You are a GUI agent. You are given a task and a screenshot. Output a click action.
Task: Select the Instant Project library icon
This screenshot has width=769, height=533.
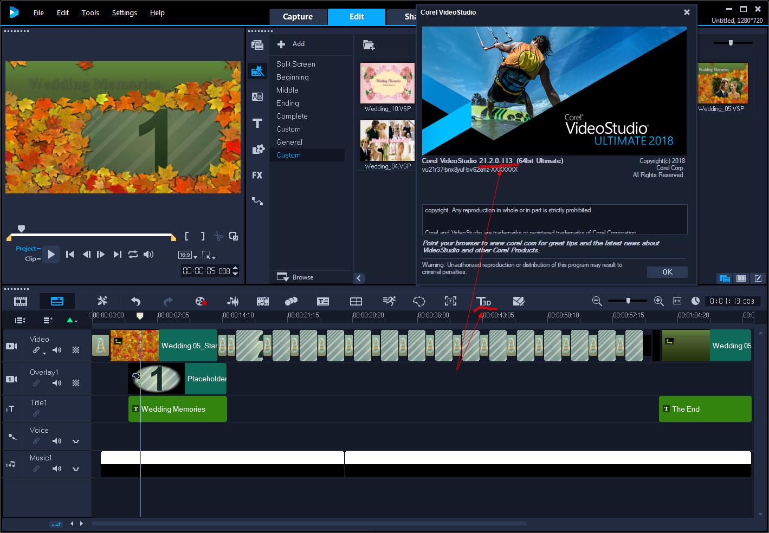point(257,71)
